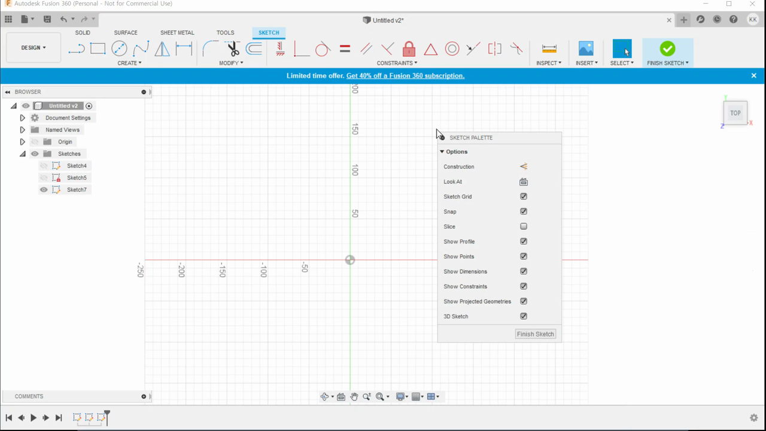The image size is (766, 431).
Task: Select the Line sketch tool
Action: pos(76,49)
